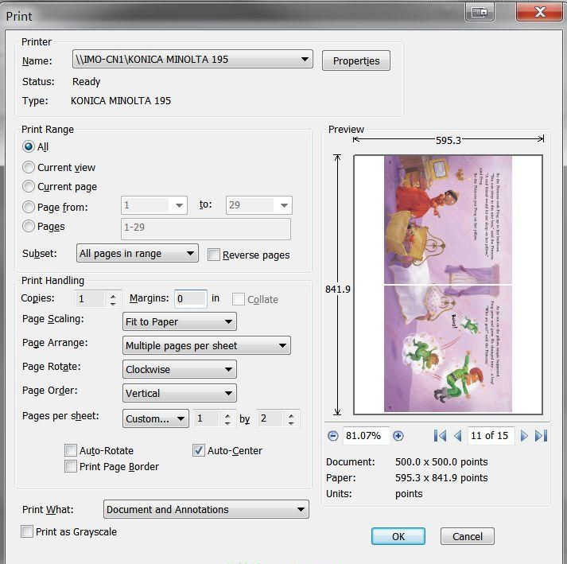Viewport: 567px width, 564px height.
Task: Go to last preview page
Action: pyautogui.click(x=541, y=436)
